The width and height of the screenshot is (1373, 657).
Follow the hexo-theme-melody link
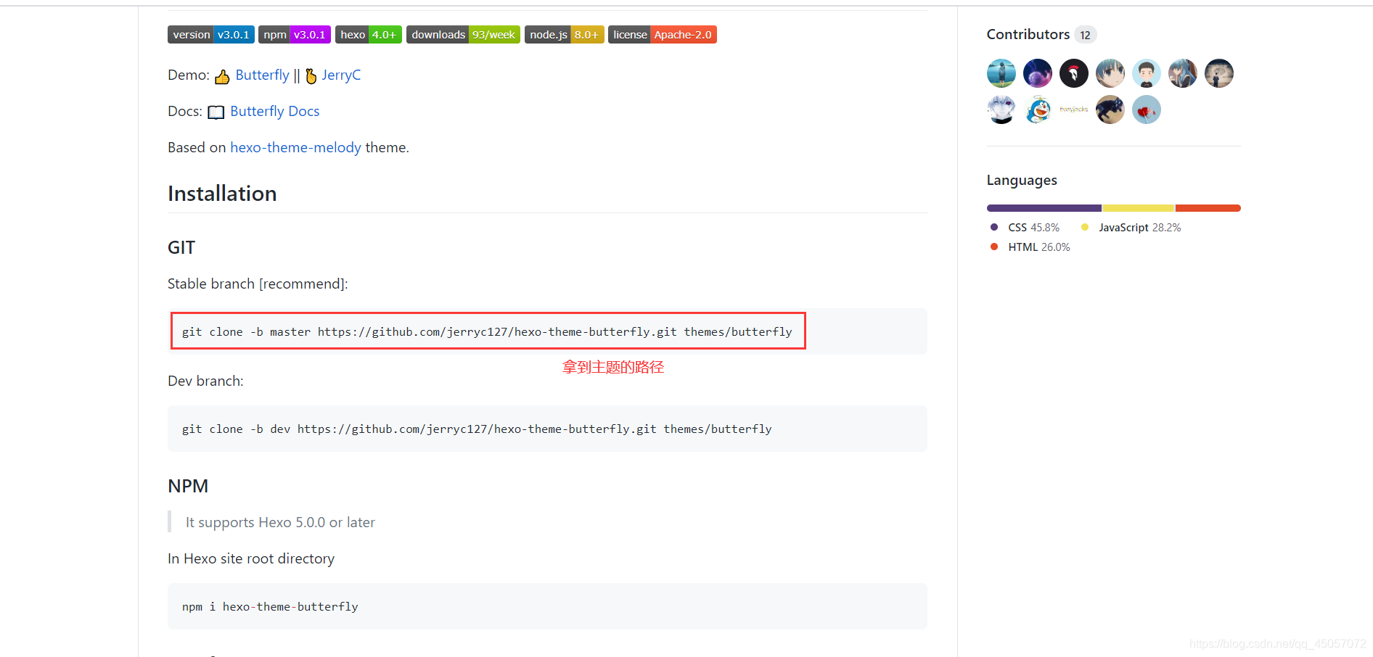click(x=295, y=148)
